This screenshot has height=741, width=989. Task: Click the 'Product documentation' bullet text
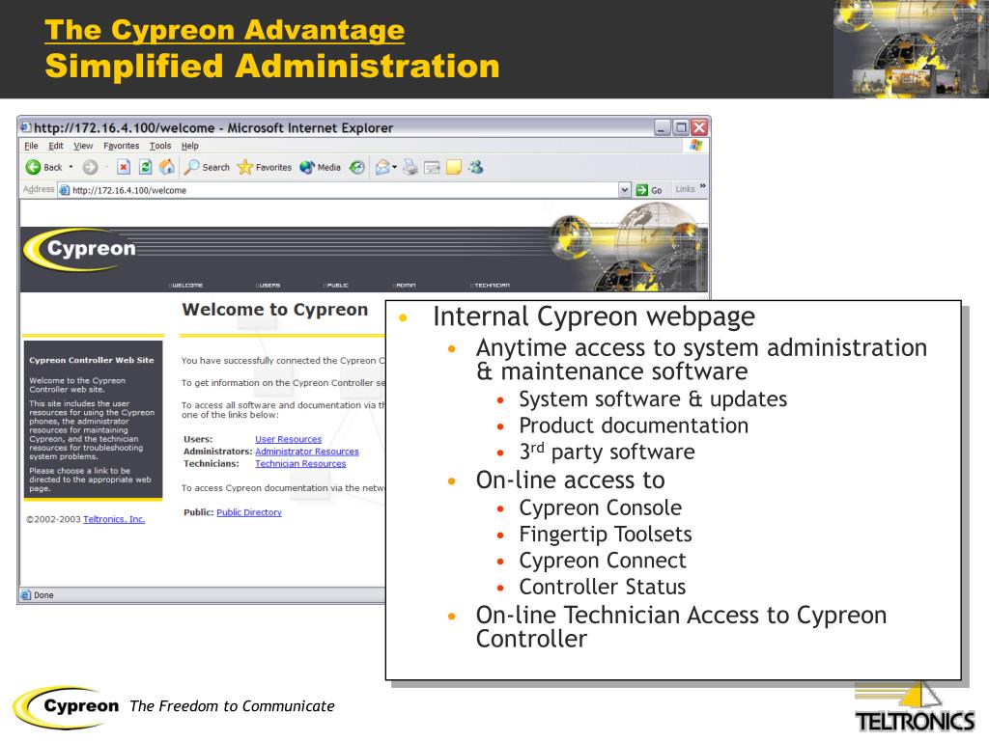(x=634, y=425)
